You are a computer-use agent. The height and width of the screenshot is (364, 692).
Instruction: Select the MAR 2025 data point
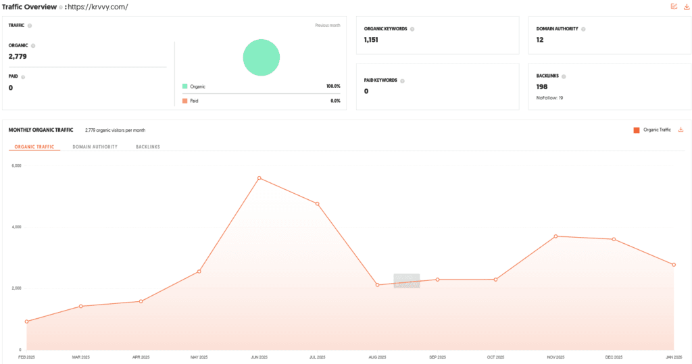tap(81, 306)
